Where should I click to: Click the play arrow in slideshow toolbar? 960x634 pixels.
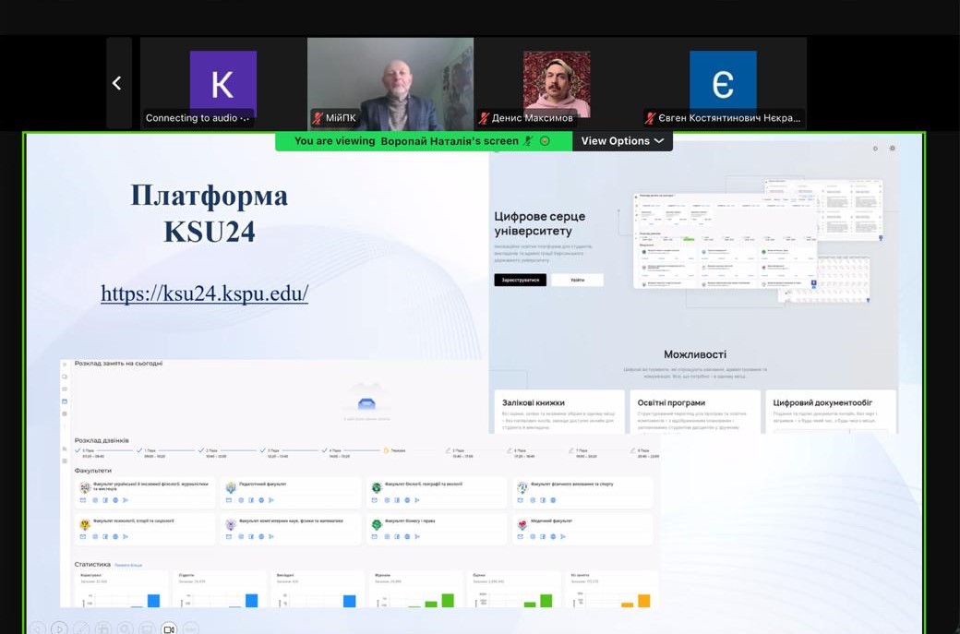pyautogui.click(x=59, y=628)
